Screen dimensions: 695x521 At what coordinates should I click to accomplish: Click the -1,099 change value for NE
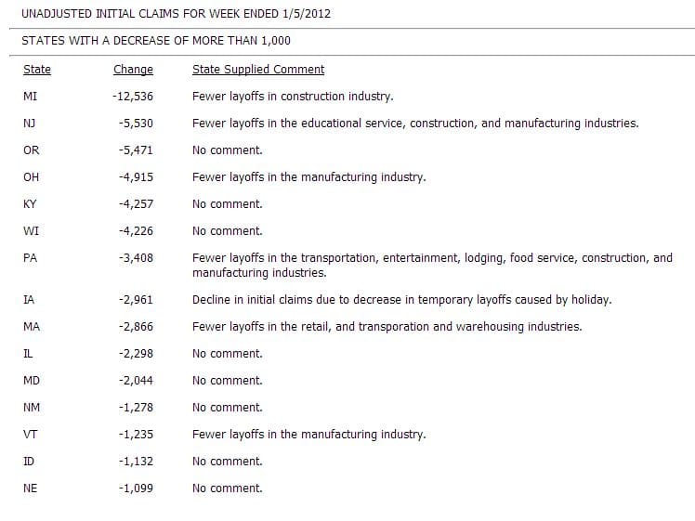(136, 488)
